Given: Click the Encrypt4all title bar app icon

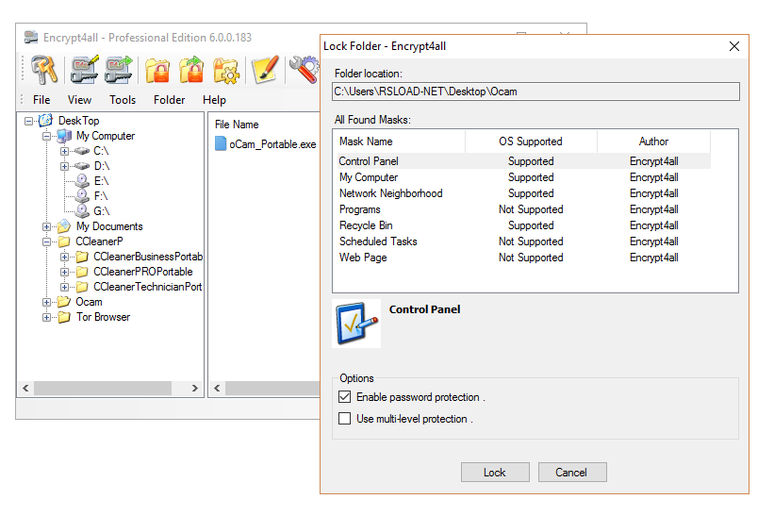Looking at the screenshot, I should (x=31, y=38).
